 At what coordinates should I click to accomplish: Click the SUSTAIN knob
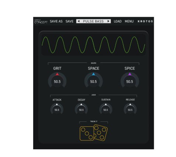coord(106,109)
